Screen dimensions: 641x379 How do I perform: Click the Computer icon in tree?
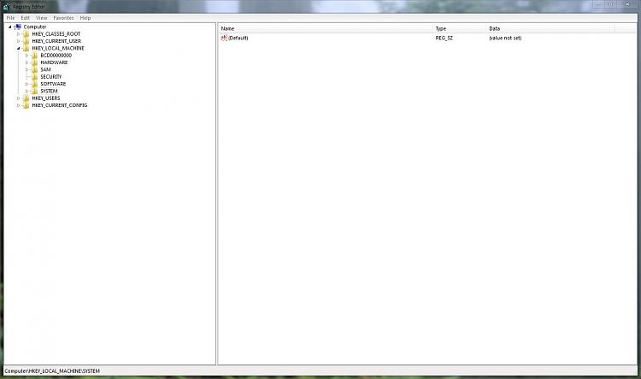pos(18,27)
